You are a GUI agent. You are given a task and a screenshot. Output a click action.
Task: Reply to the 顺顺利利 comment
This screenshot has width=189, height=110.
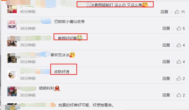[166, 95]
